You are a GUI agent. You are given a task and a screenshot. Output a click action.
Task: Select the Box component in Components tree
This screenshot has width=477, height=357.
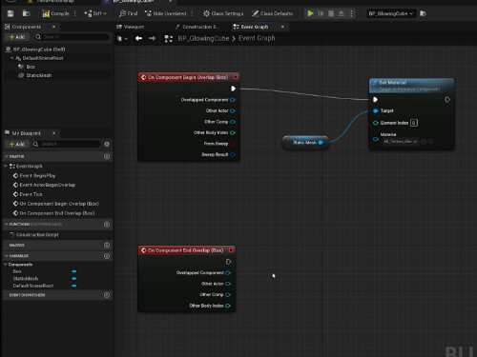tap(27, 67)
